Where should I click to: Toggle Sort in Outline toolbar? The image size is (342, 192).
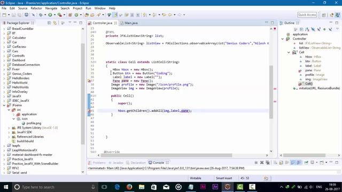pyautogui.click(x=307, y=29)
